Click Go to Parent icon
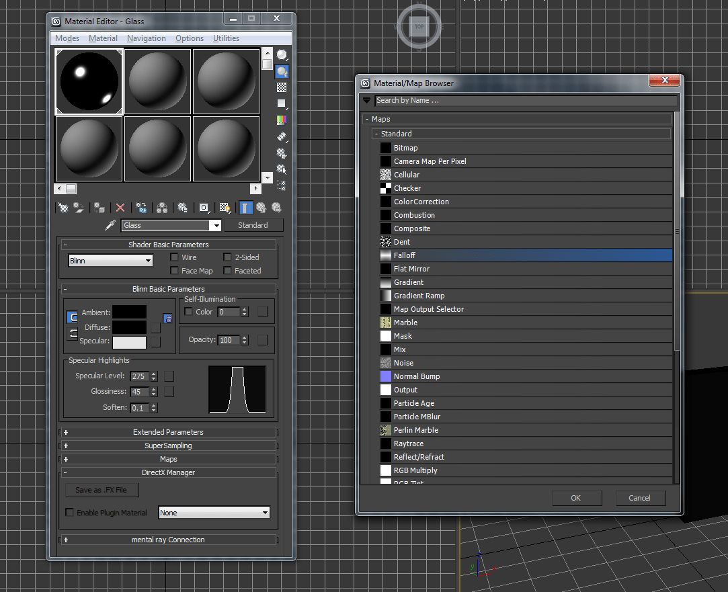The height and width of the screenshot is (592, 728). [x=261, y=208]
